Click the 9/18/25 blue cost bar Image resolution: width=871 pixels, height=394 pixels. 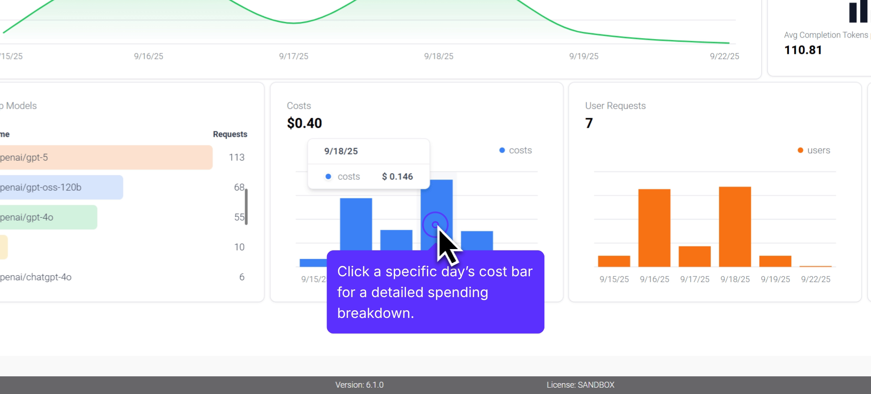coord(436,215)
